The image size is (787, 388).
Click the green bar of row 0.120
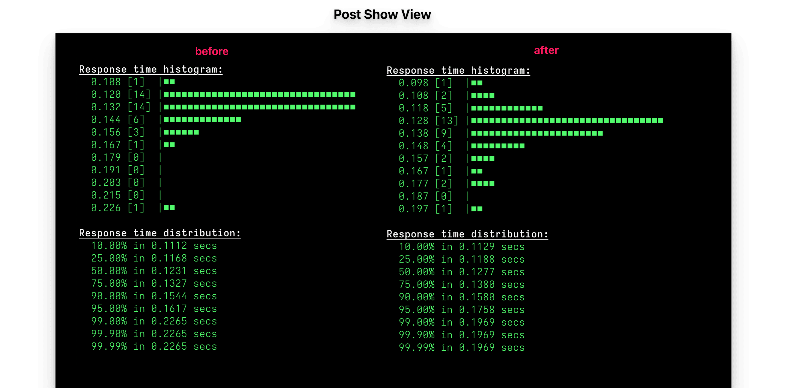point(260,94)
